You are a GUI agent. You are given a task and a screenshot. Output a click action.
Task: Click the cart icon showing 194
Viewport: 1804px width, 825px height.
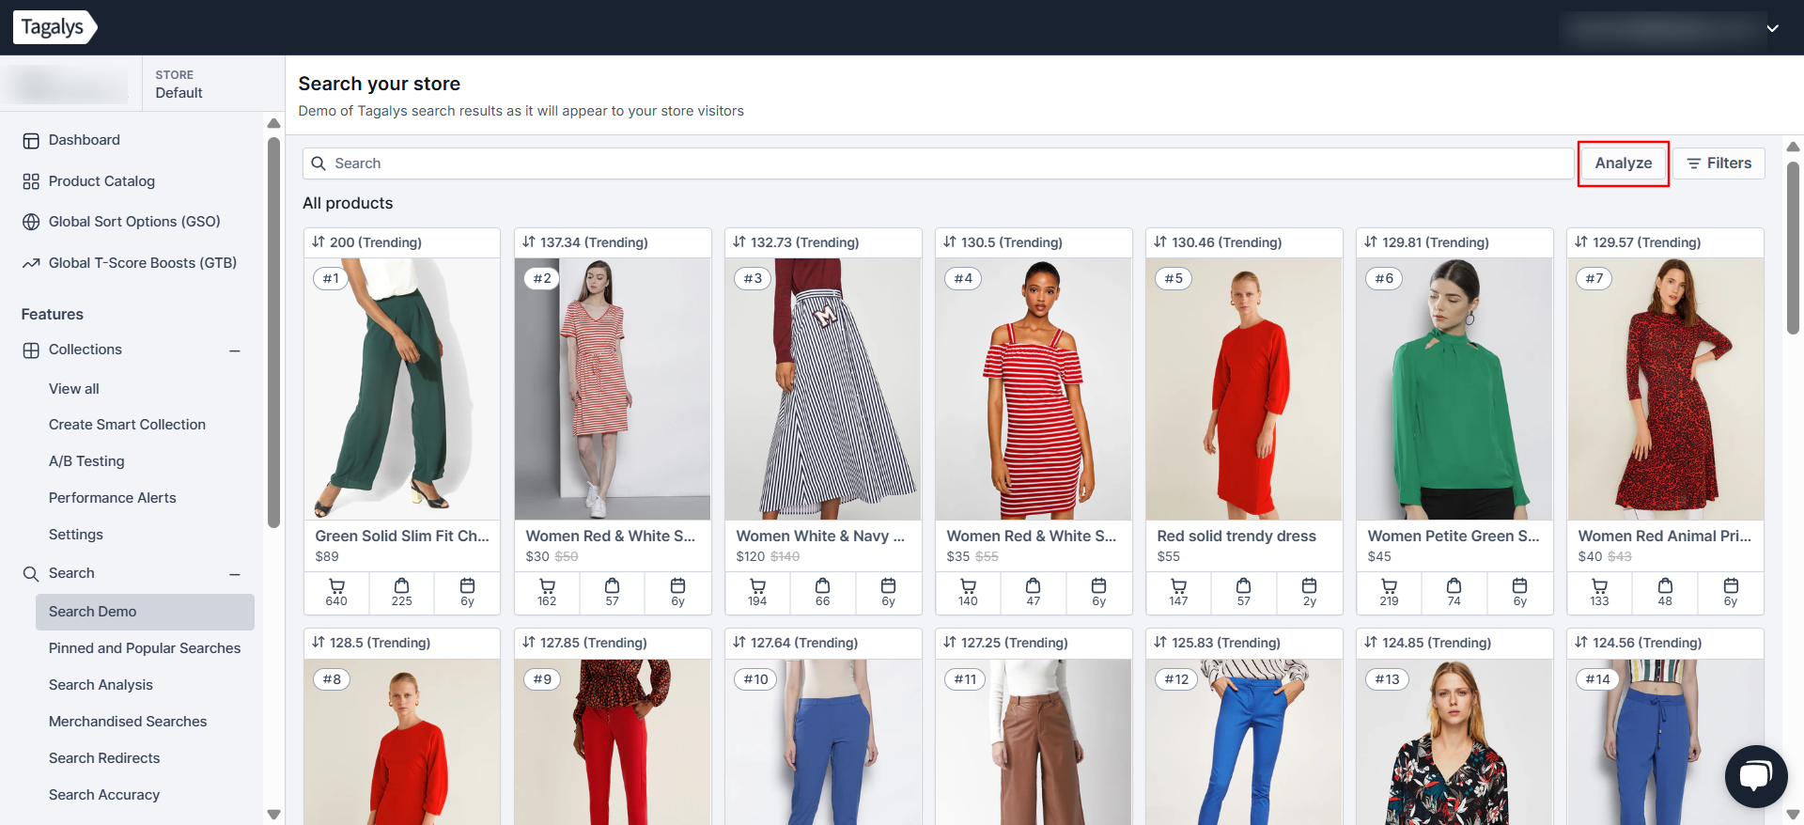[757, 585]
